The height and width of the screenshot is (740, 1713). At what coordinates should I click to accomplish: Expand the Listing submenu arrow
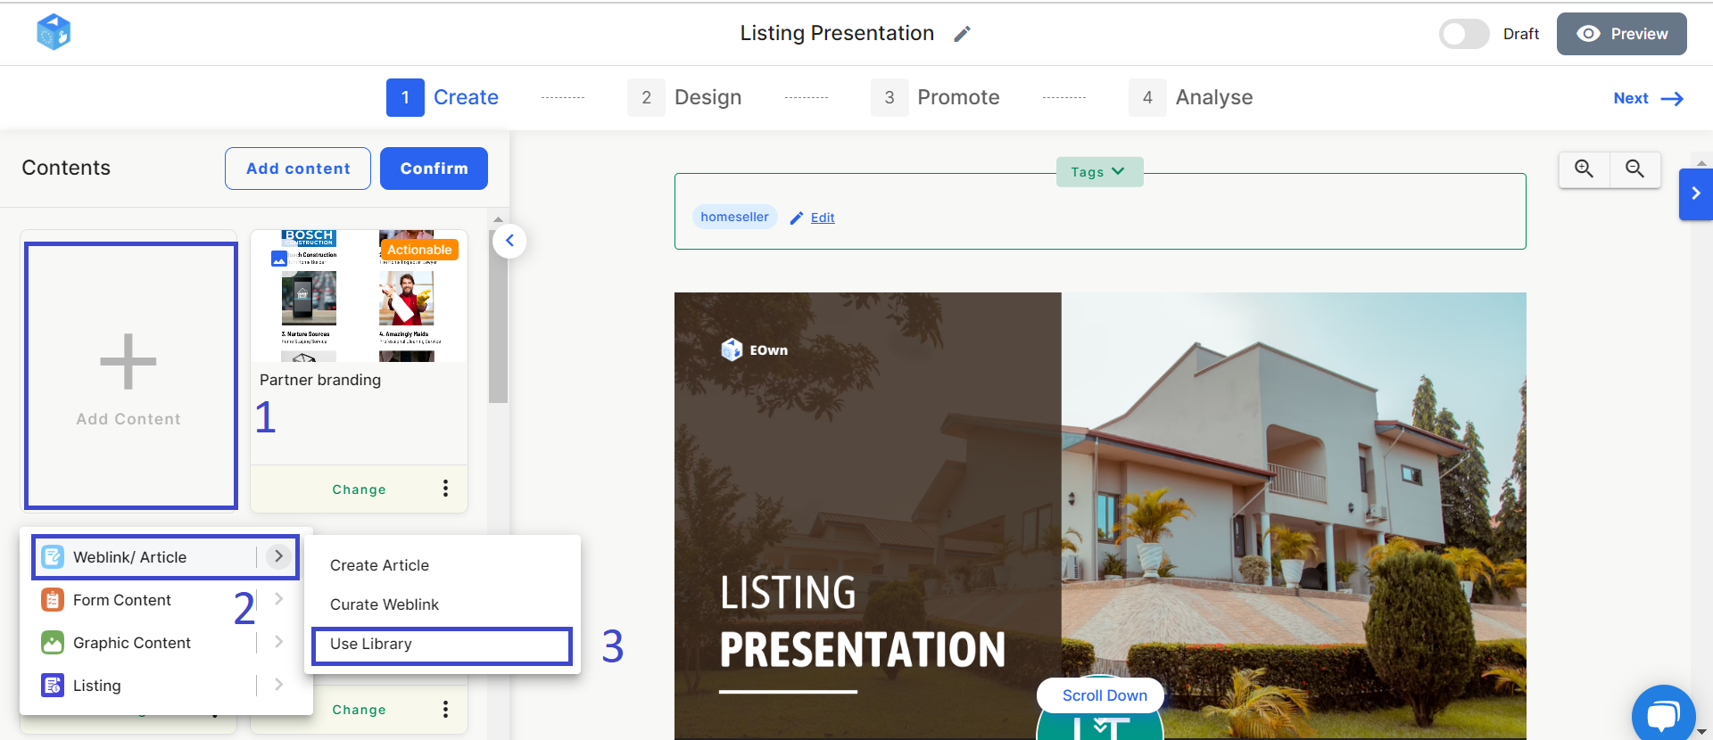click(x=278, y=685)
